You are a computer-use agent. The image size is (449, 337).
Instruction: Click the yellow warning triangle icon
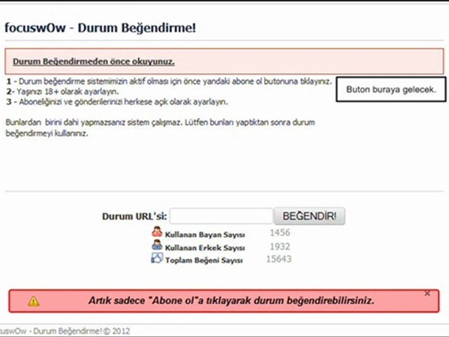34,301
